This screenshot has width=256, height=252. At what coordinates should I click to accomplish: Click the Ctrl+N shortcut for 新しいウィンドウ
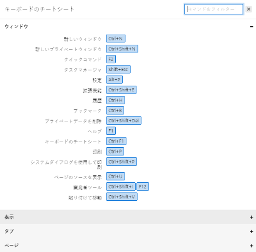(116, 39)
